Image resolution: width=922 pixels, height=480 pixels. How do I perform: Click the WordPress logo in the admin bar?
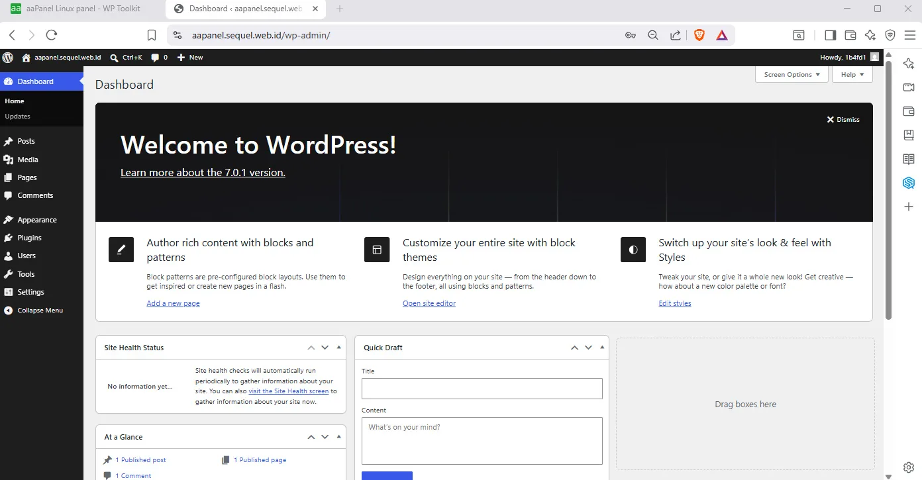click(x=8, y=58)
